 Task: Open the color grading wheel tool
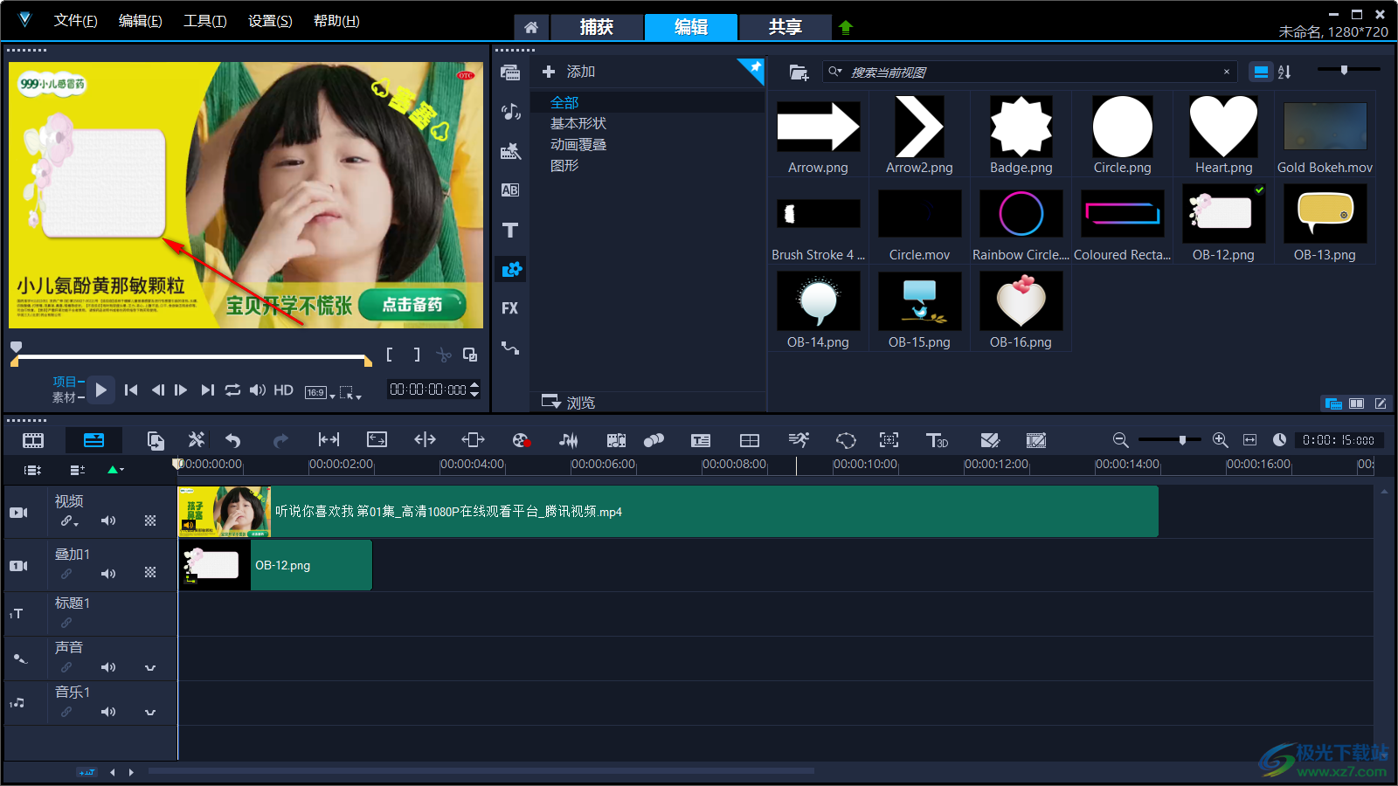(x=521, y=440)
